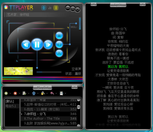This screenshot has height=132, width=153.
Task: Open the dropdown next to the blue up-arrow sort icon
Action: pyautogui.click(x=38, y=93)
